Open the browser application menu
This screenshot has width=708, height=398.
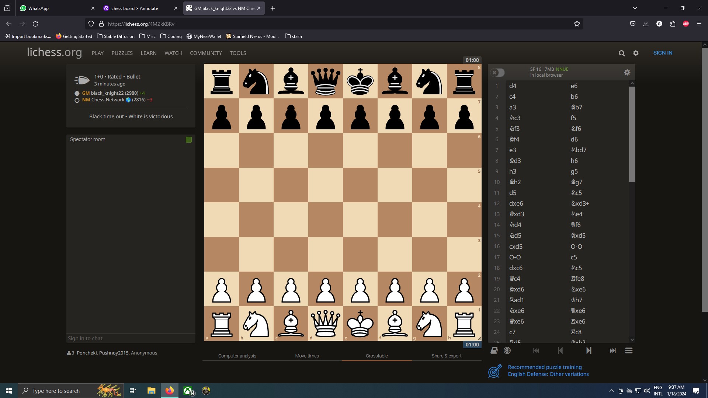click(699, 24)
